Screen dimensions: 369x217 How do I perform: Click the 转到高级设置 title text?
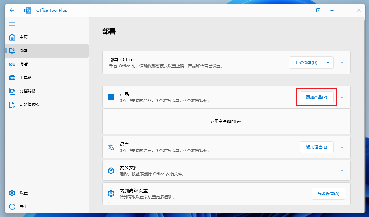pos(134,191)
